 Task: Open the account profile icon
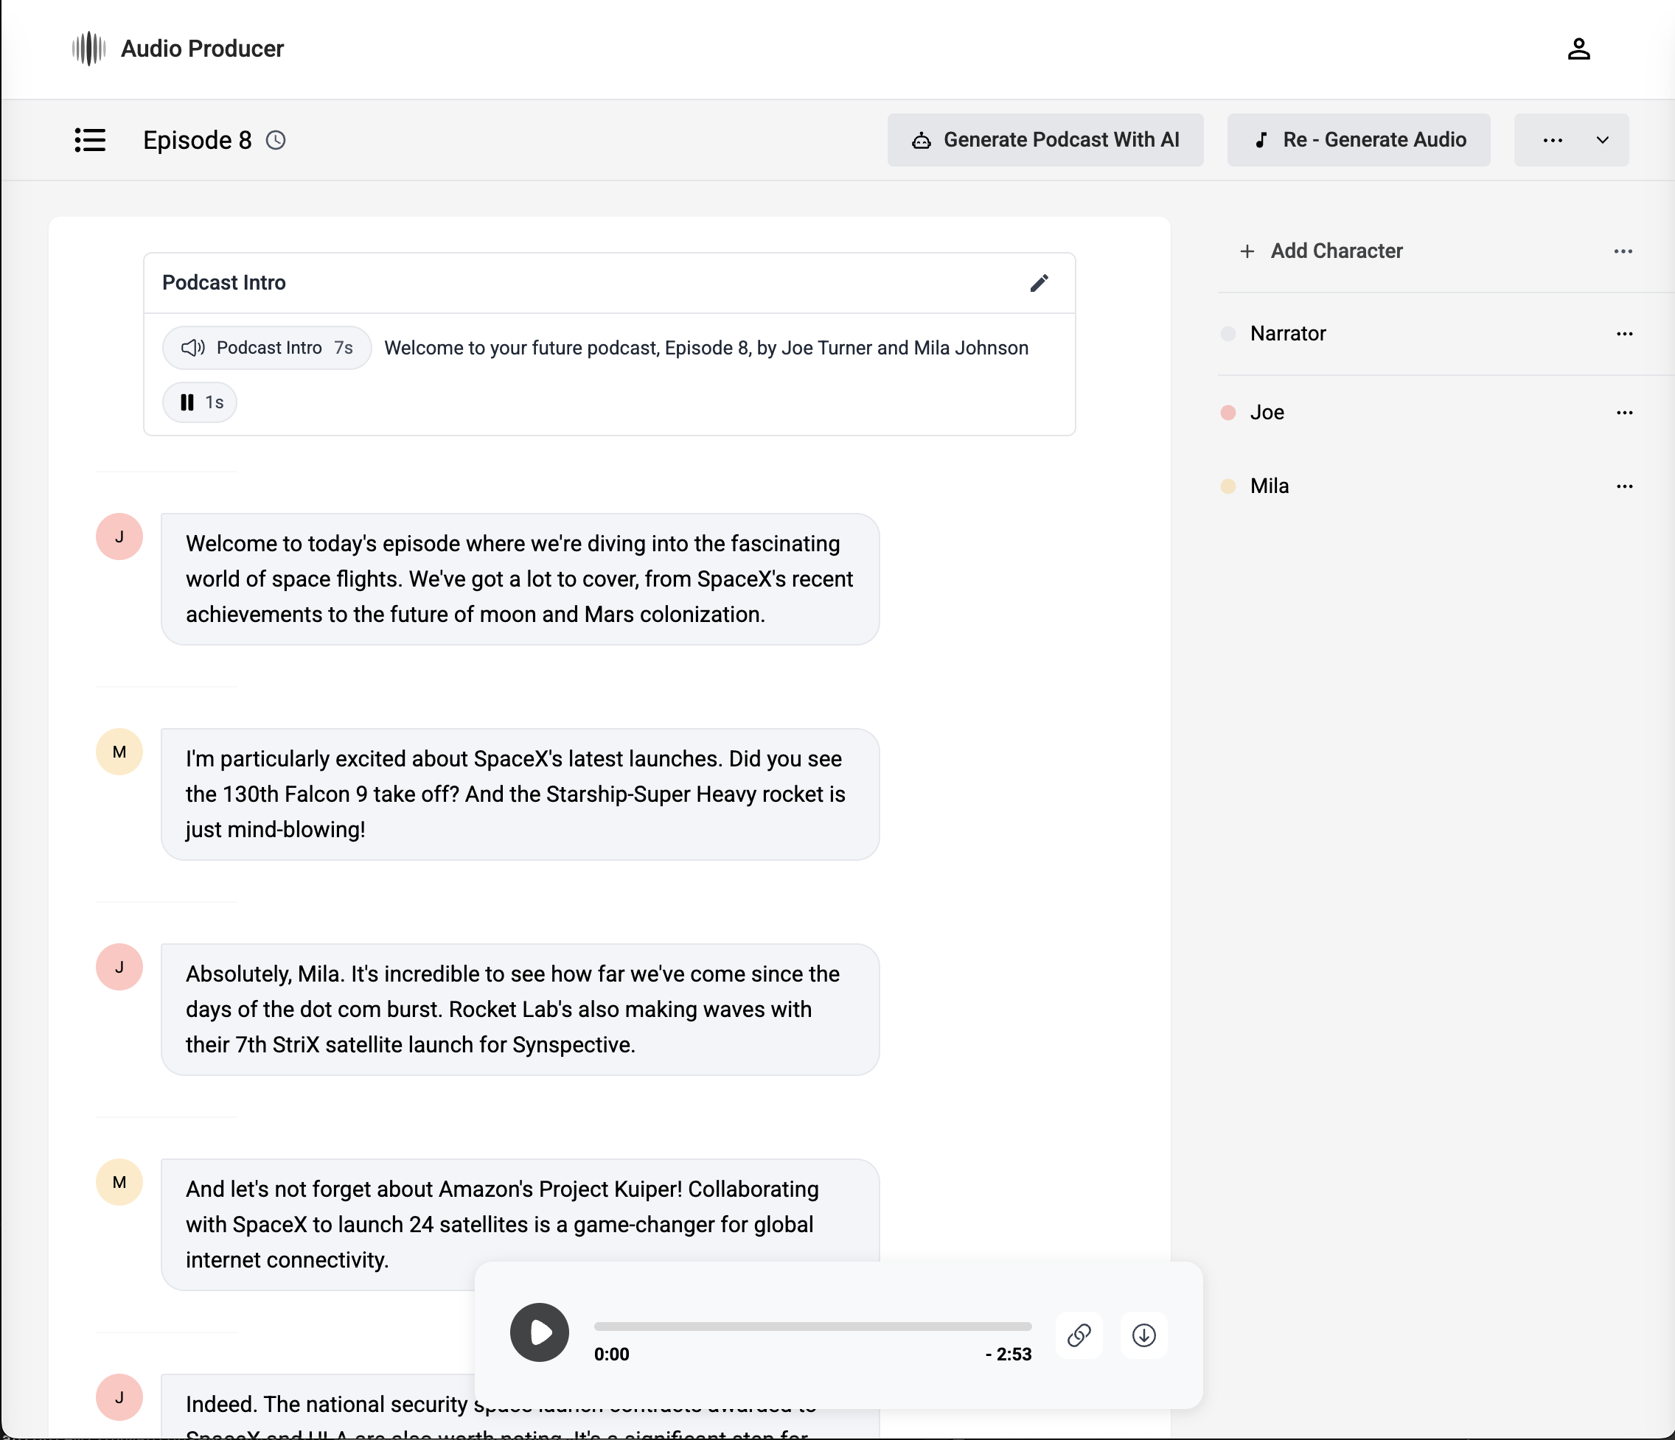pyautogui.click(x=1579, y=49)
